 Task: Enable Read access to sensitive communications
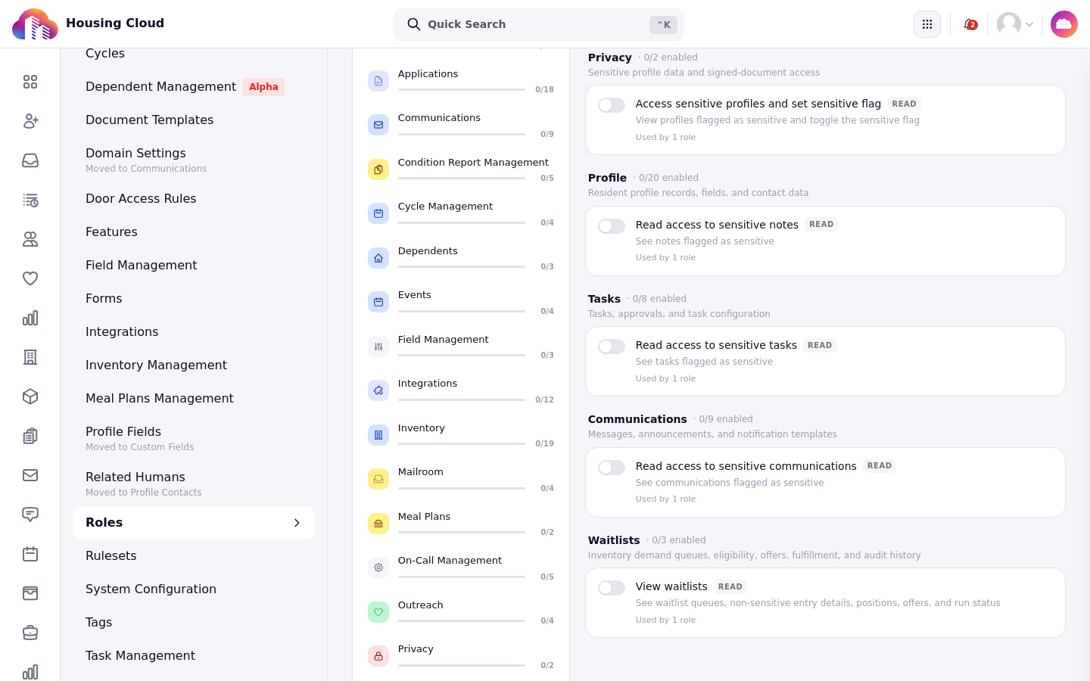click(612, 468)
